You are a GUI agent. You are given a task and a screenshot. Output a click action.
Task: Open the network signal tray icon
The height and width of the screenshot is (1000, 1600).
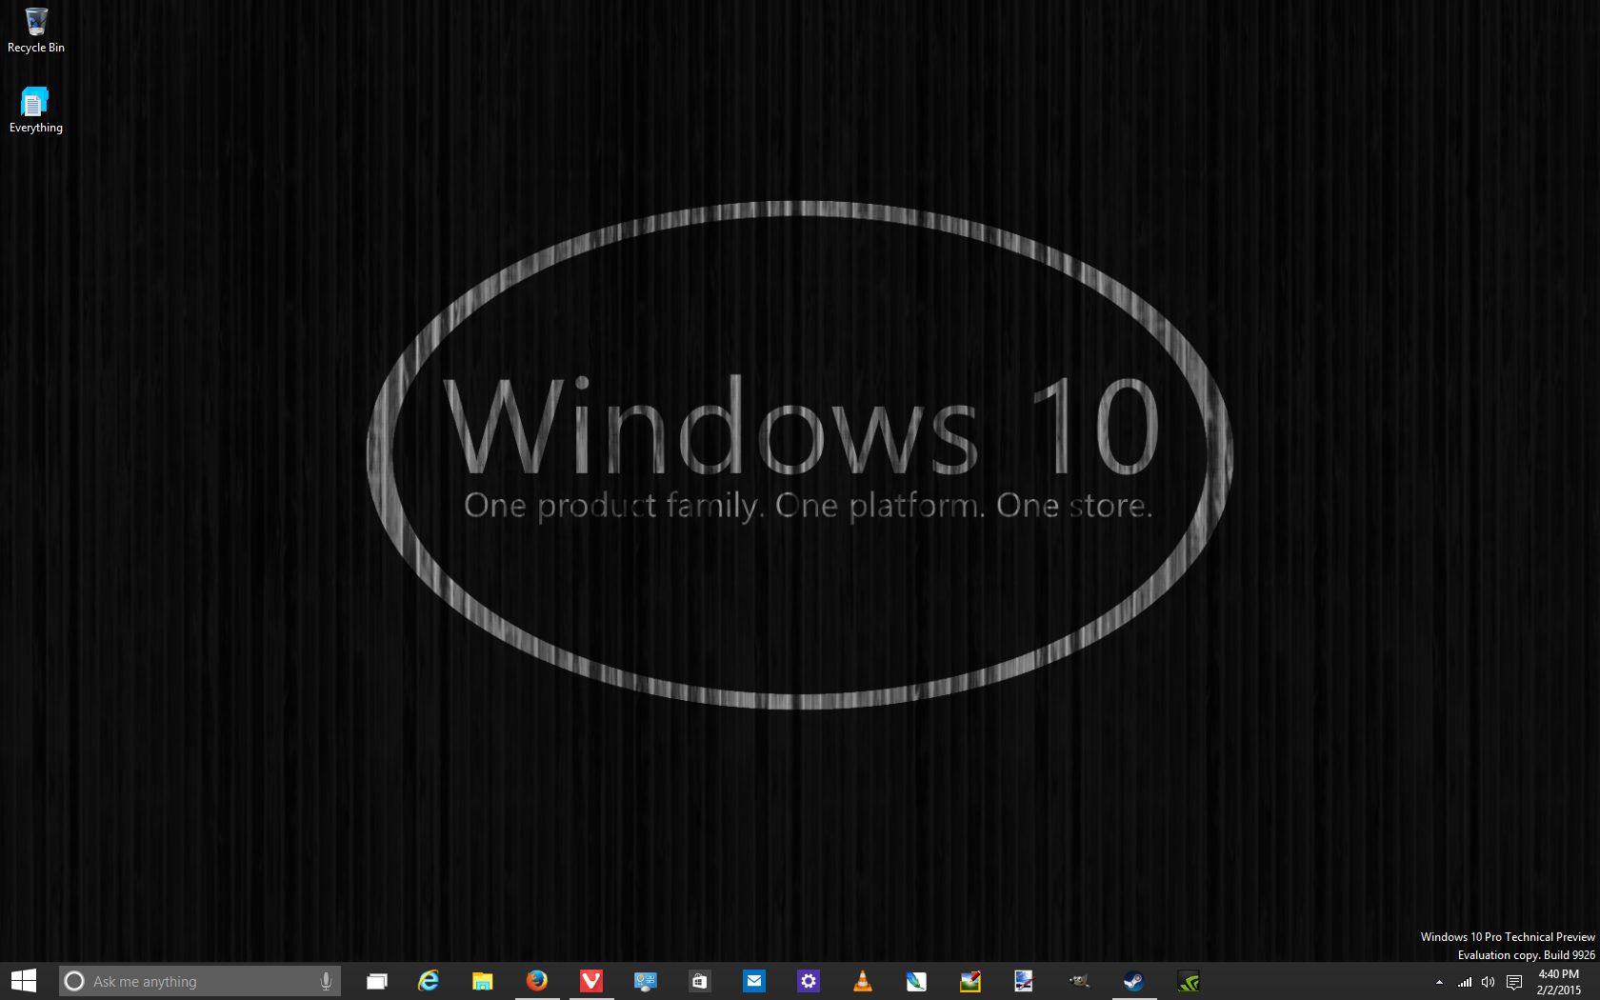click(1465, 982)
